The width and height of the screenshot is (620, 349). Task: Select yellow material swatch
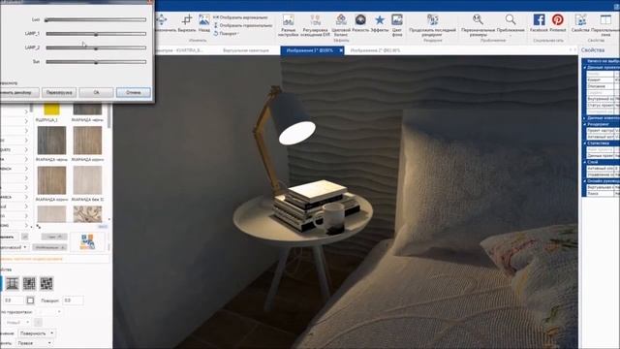click(x=51, y=110)
